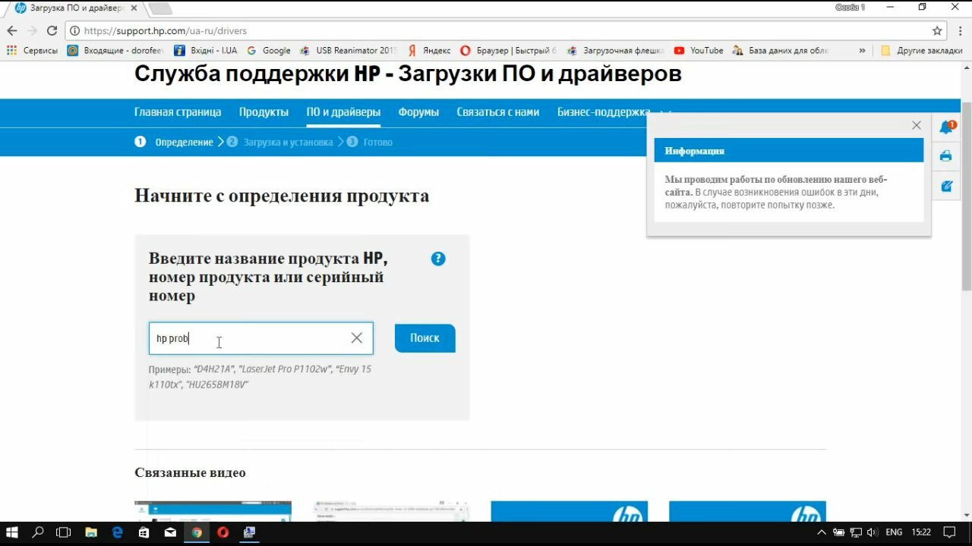Open Mail app from taskbar

coord(170,532)
